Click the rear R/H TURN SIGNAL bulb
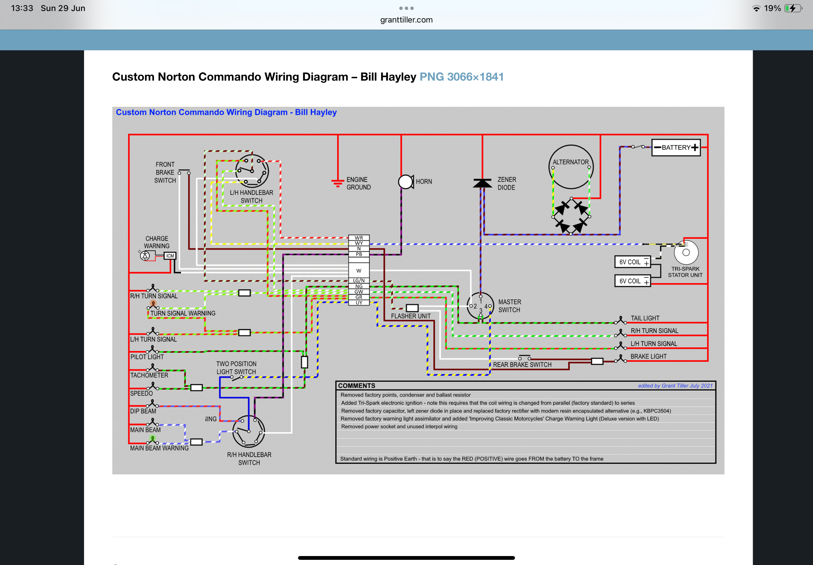The height and width of the screenshot is (565, 813). [x=620, y=333]
